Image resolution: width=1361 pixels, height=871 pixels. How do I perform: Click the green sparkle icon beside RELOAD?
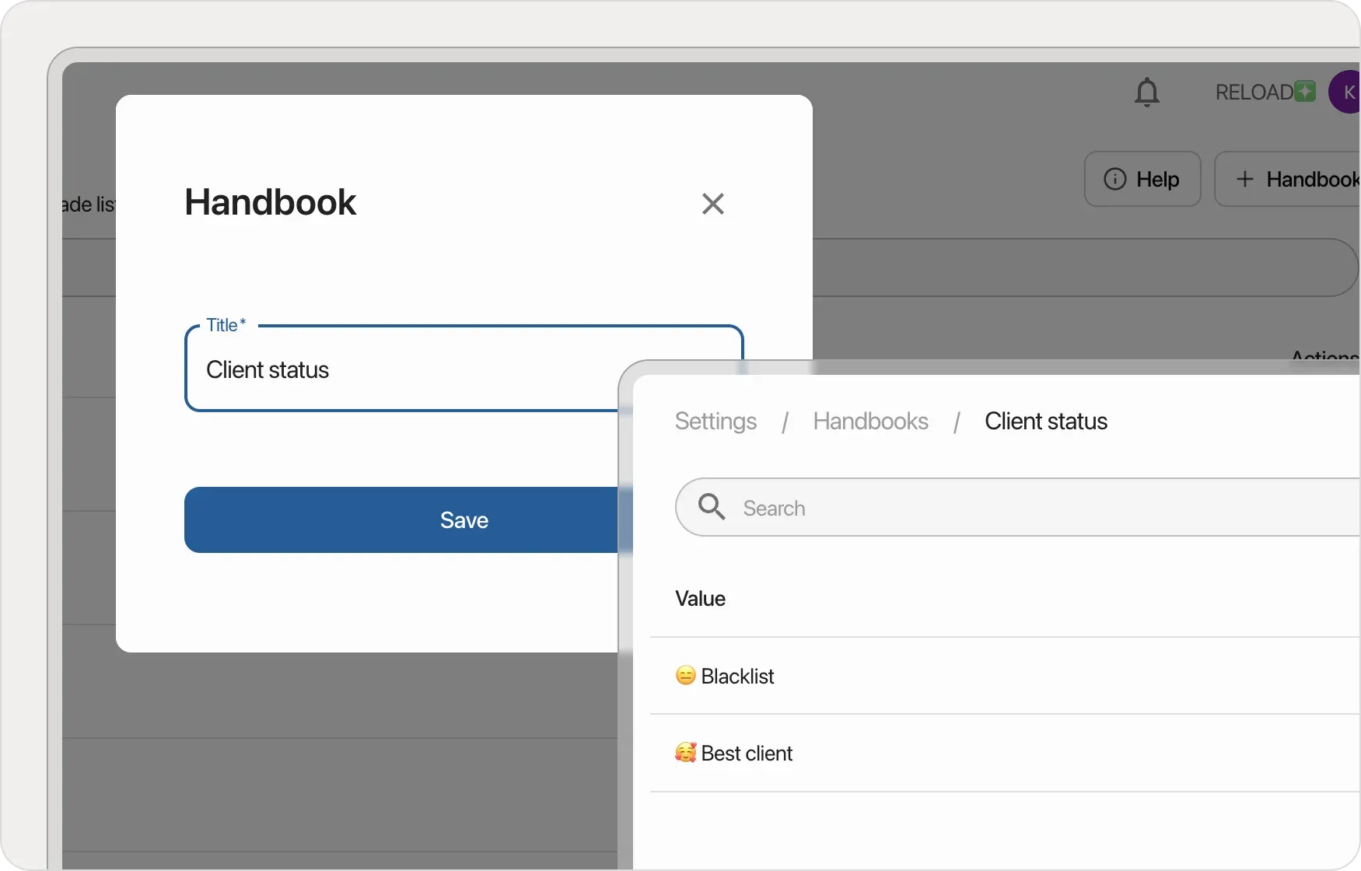(x=1306, y=92)
